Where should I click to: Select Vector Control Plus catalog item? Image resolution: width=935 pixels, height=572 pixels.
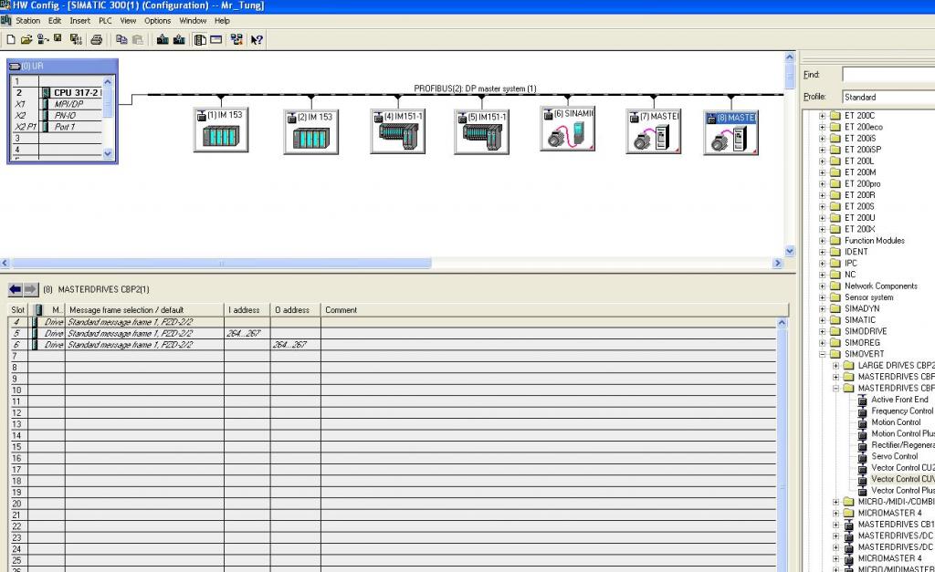pyautogui.click(x=903, y=491)
